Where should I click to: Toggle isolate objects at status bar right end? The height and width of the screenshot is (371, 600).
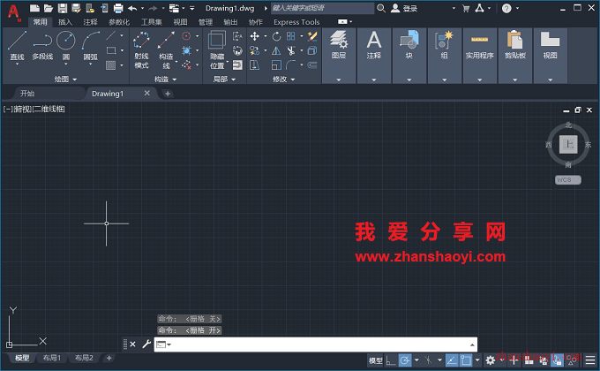tap(573, 360)
